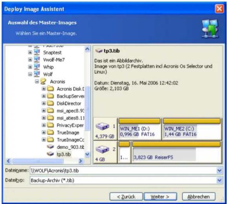Close the Deploy Image Assistent window

[219, 9]
